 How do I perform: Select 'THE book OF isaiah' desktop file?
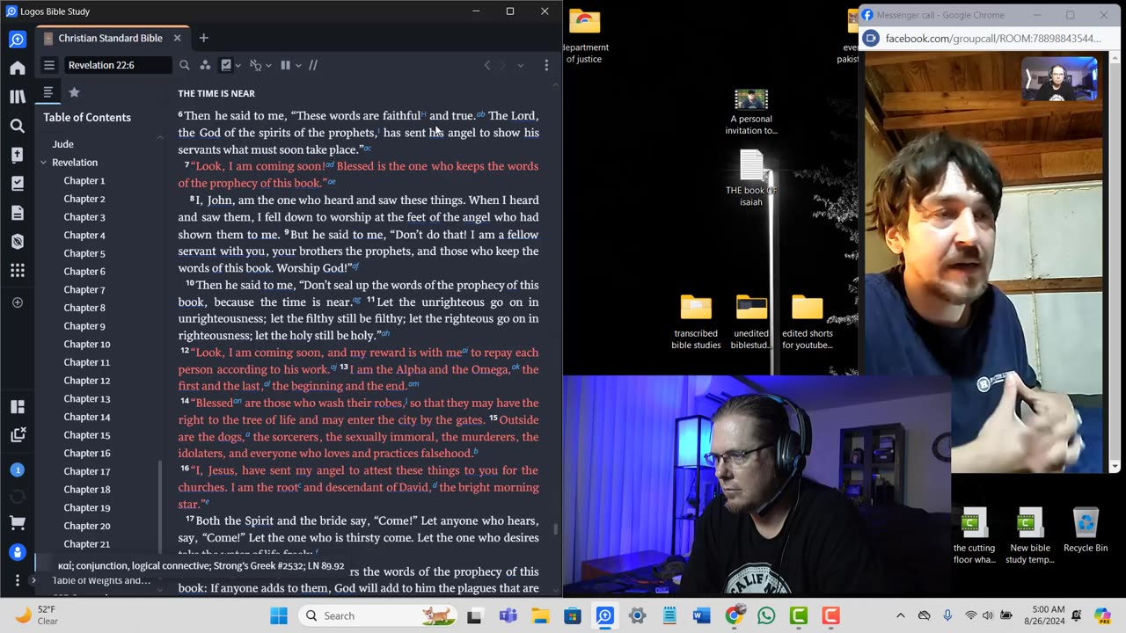click(x=750, y=178)
